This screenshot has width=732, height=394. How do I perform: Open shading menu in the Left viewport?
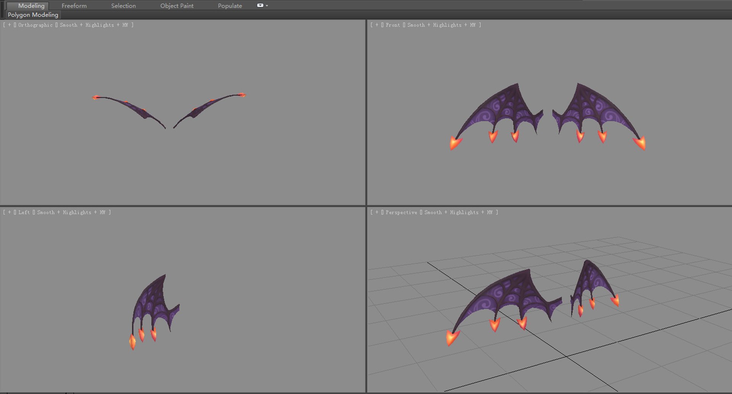click(x=71, y=212)
